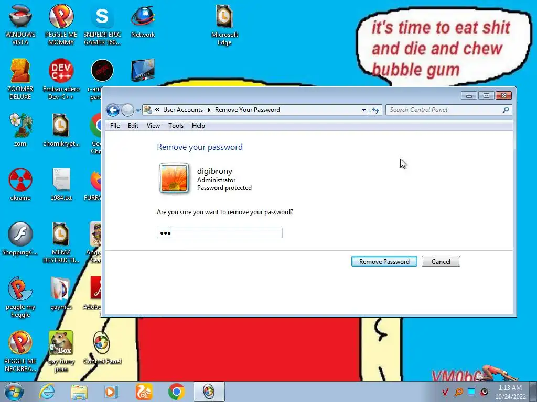Select the peggle my heggle icon
The width and height of the screenshot is (537, 402).
point(20,297)
